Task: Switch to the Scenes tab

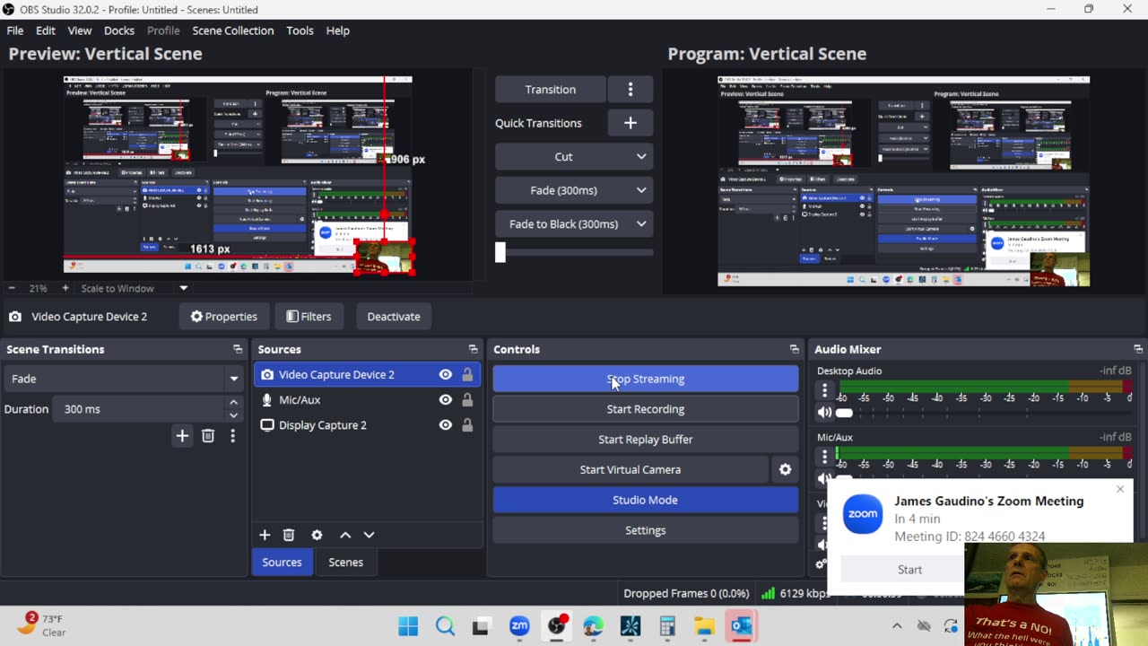Action: tap(345, 563)
